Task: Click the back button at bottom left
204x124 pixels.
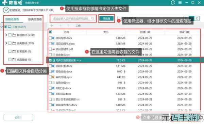Action: point(18,118)
